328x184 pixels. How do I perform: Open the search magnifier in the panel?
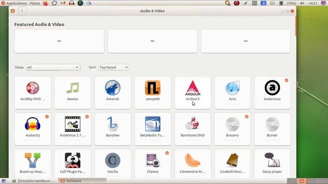228,3
